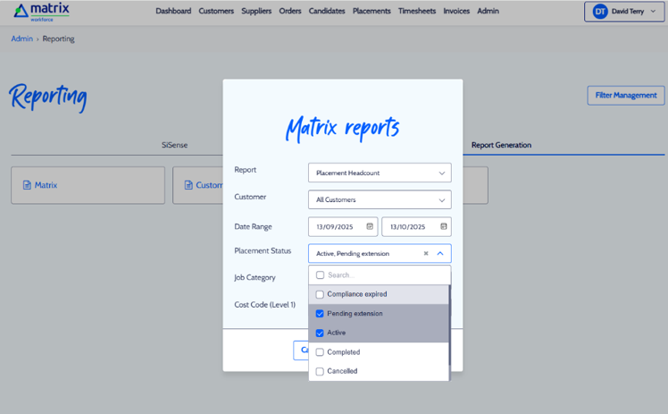Open the All Customers dropdown
The image size is (668, 414).
coord(380,200)
